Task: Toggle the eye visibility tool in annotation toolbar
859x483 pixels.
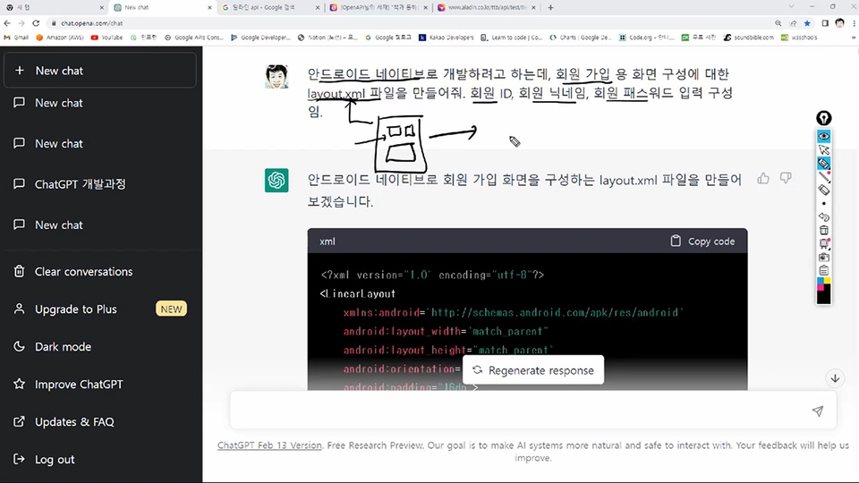Action: pyautogui.click(x=823, y=136)
